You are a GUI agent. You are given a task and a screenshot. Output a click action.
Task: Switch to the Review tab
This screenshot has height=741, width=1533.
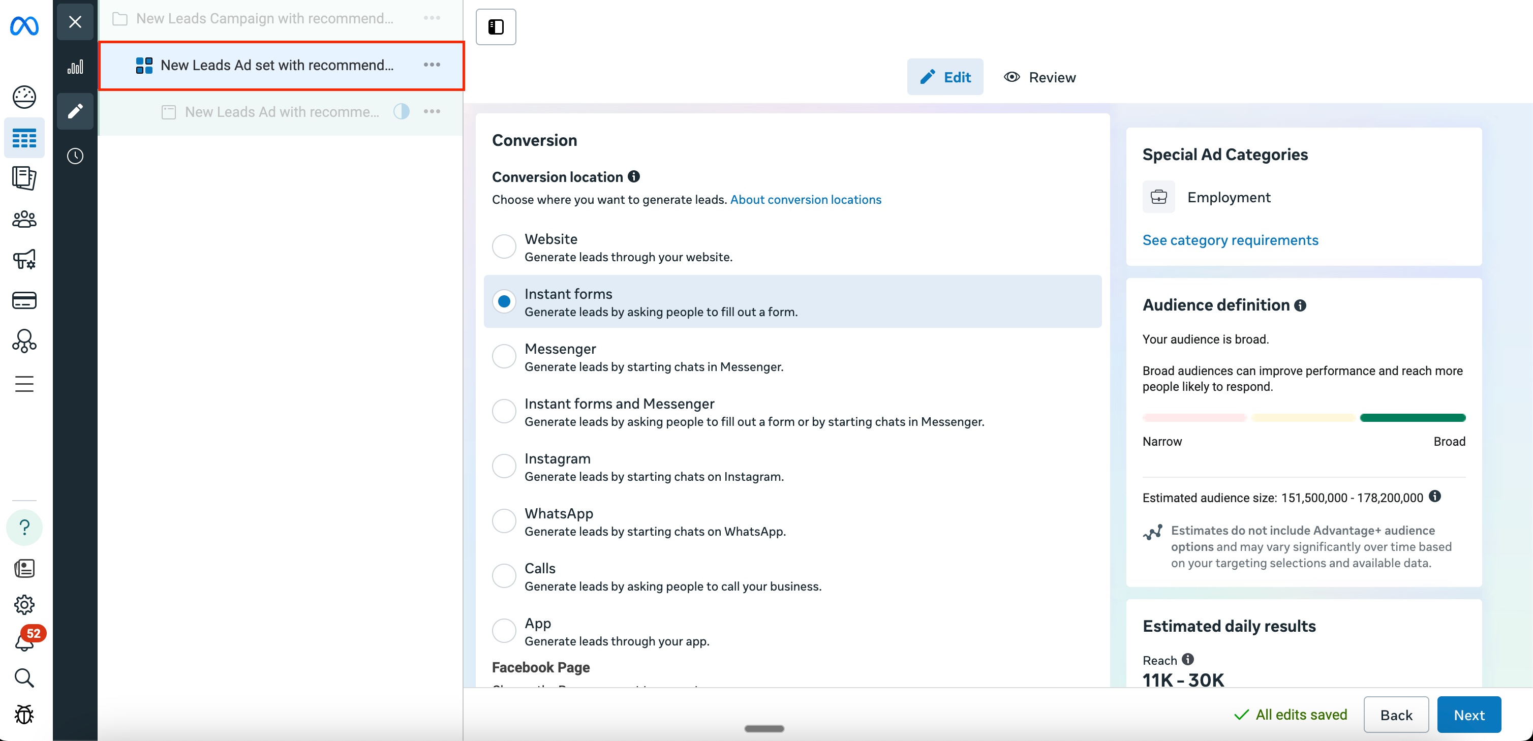1039,77
